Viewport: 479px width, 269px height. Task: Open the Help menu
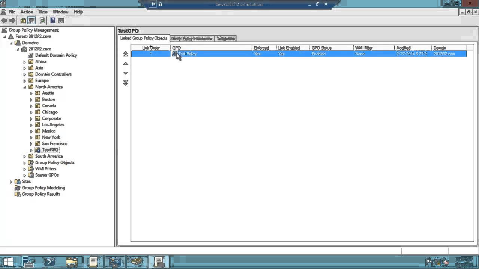coord(78,12)
